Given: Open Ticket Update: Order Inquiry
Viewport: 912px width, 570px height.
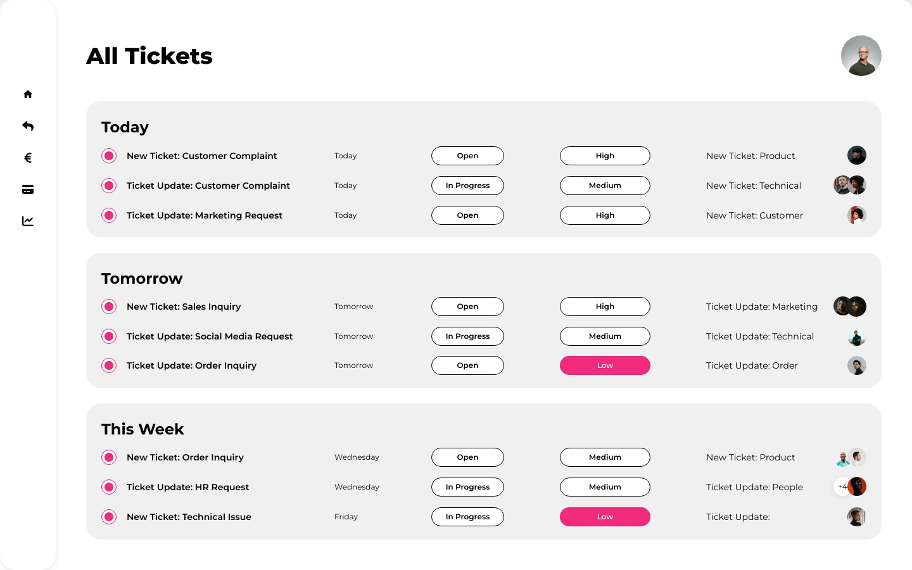Looking at the screenshot, I should pyautogui.click(x=191, y=365).
